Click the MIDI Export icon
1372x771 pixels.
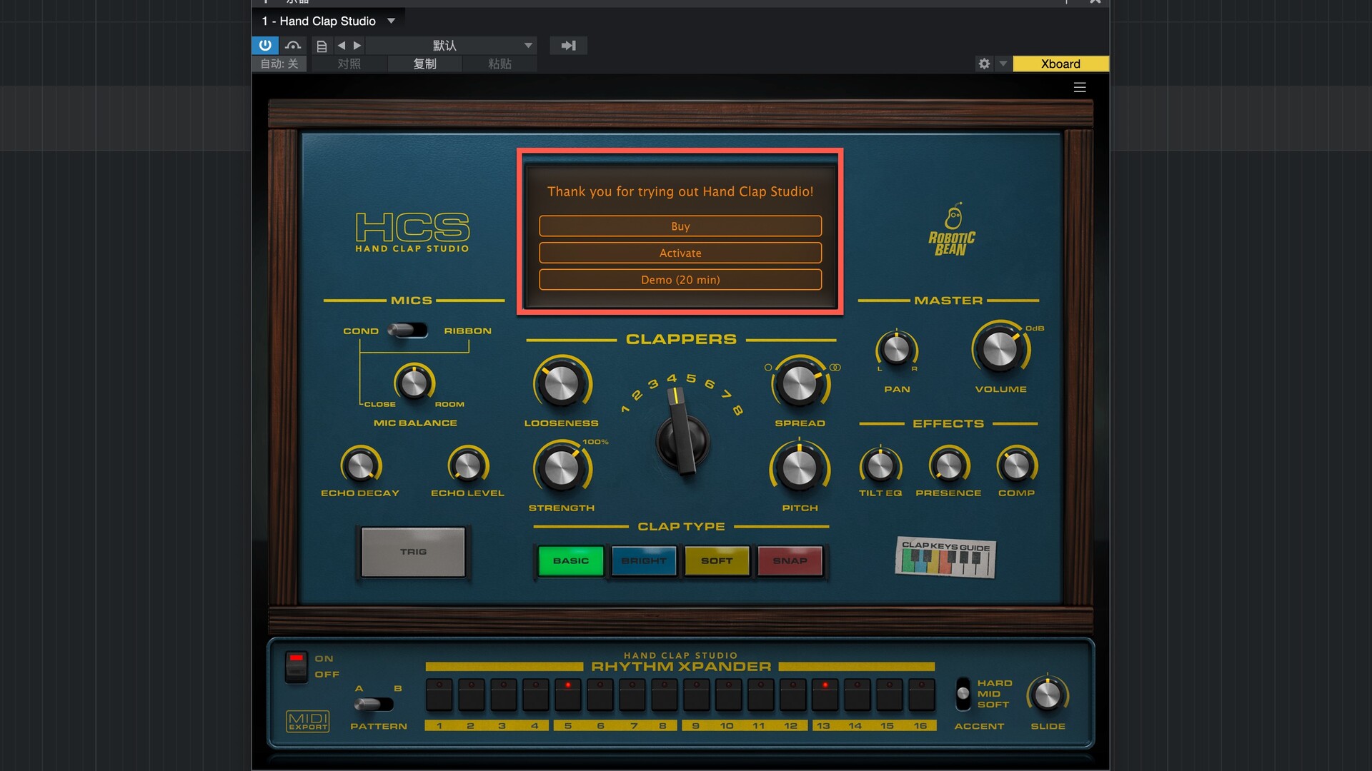coord(308,721)
